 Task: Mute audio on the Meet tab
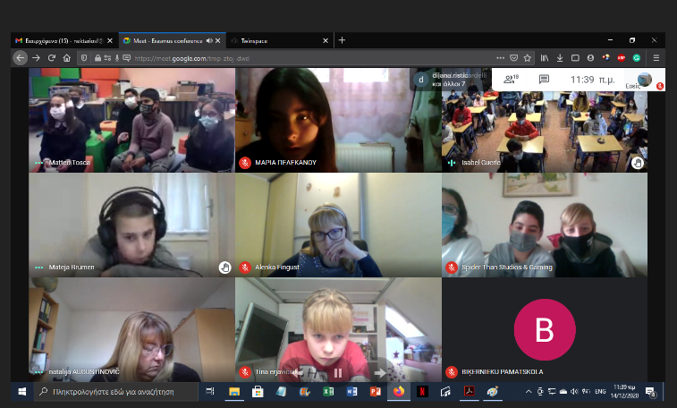(209, 40)
